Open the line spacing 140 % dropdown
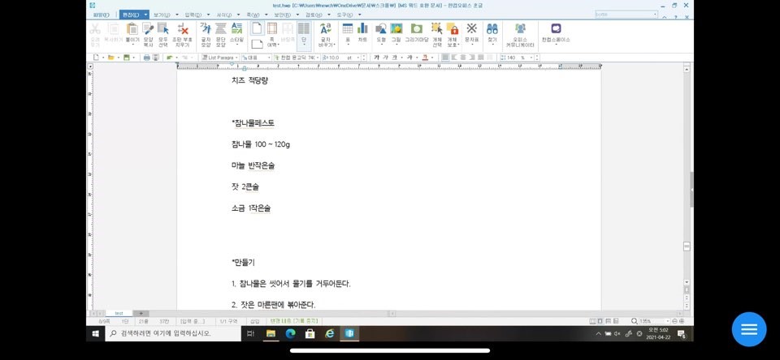This screenshot has height=360, width=780. coord(531,58)
